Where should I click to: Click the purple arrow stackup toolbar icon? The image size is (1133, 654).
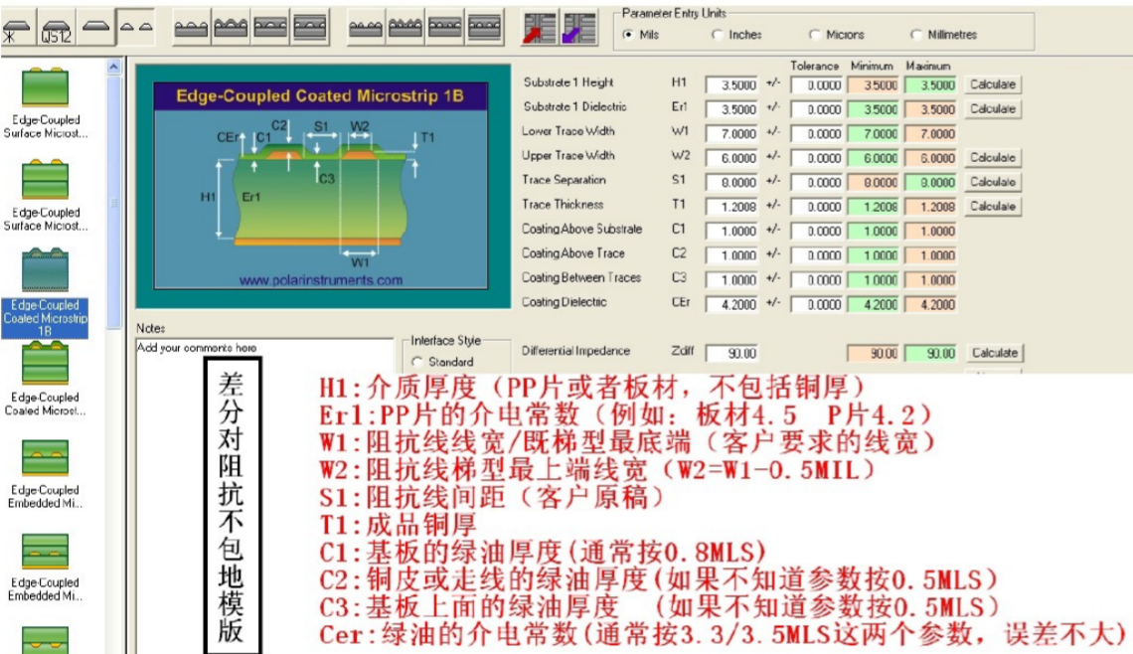[x=578, y=28]
